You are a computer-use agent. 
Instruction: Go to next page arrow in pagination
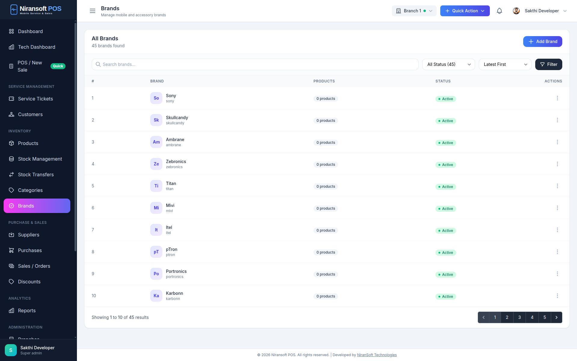(556, 317)
